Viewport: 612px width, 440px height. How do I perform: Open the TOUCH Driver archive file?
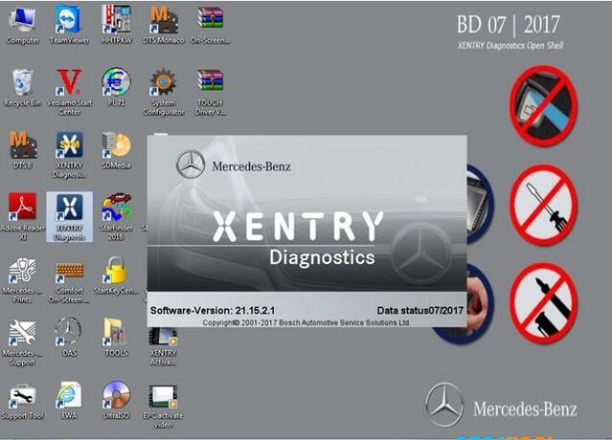click(210, 83)
